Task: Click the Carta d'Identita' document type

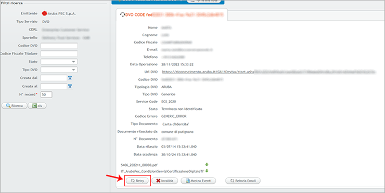Action: click(x=175, y=125)
